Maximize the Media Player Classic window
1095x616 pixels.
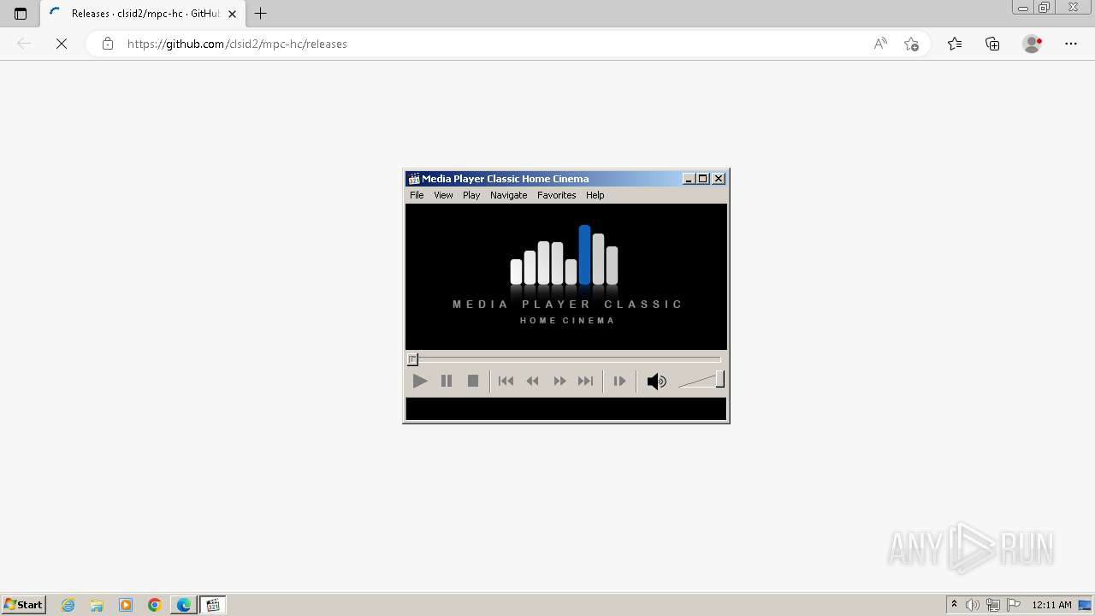703,179
